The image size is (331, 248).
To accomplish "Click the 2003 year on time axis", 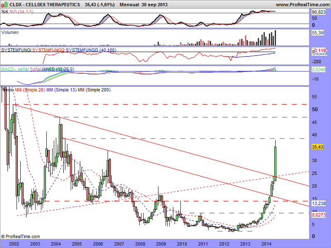I will tap(35, 244).
